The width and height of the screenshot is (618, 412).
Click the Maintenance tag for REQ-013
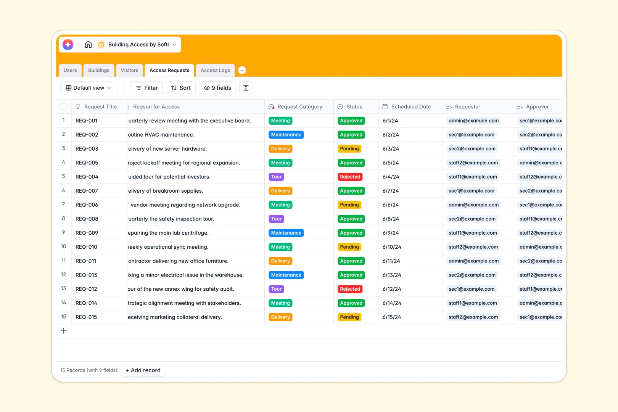[286, 275]
